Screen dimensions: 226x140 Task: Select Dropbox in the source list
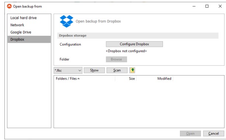(x=29, y=39)
